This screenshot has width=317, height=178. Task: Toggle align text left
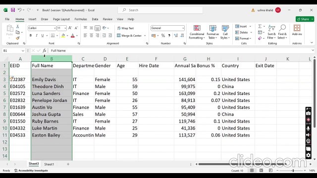point(85,36)
